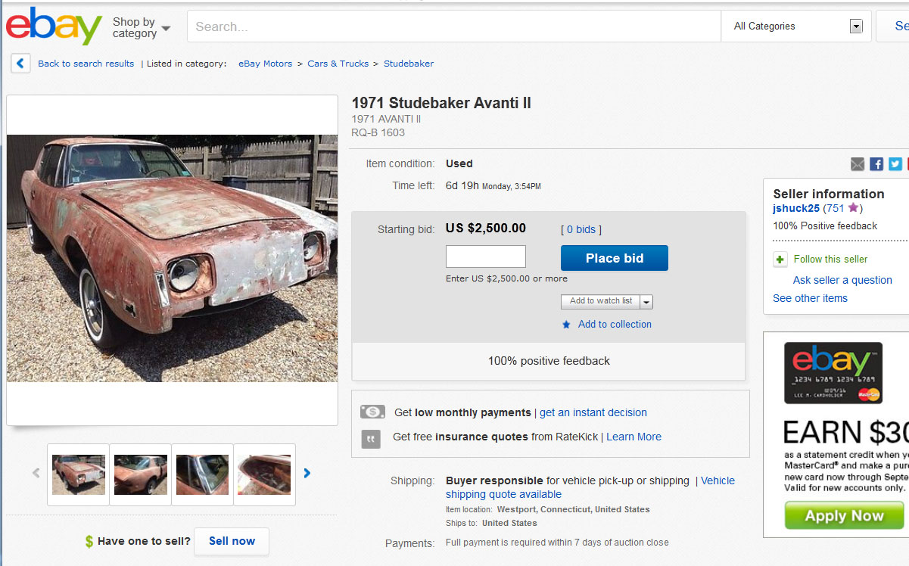Select the second car photo thumbnail
Viewport: 909px width, 566px height.
(x=141, y=474)
